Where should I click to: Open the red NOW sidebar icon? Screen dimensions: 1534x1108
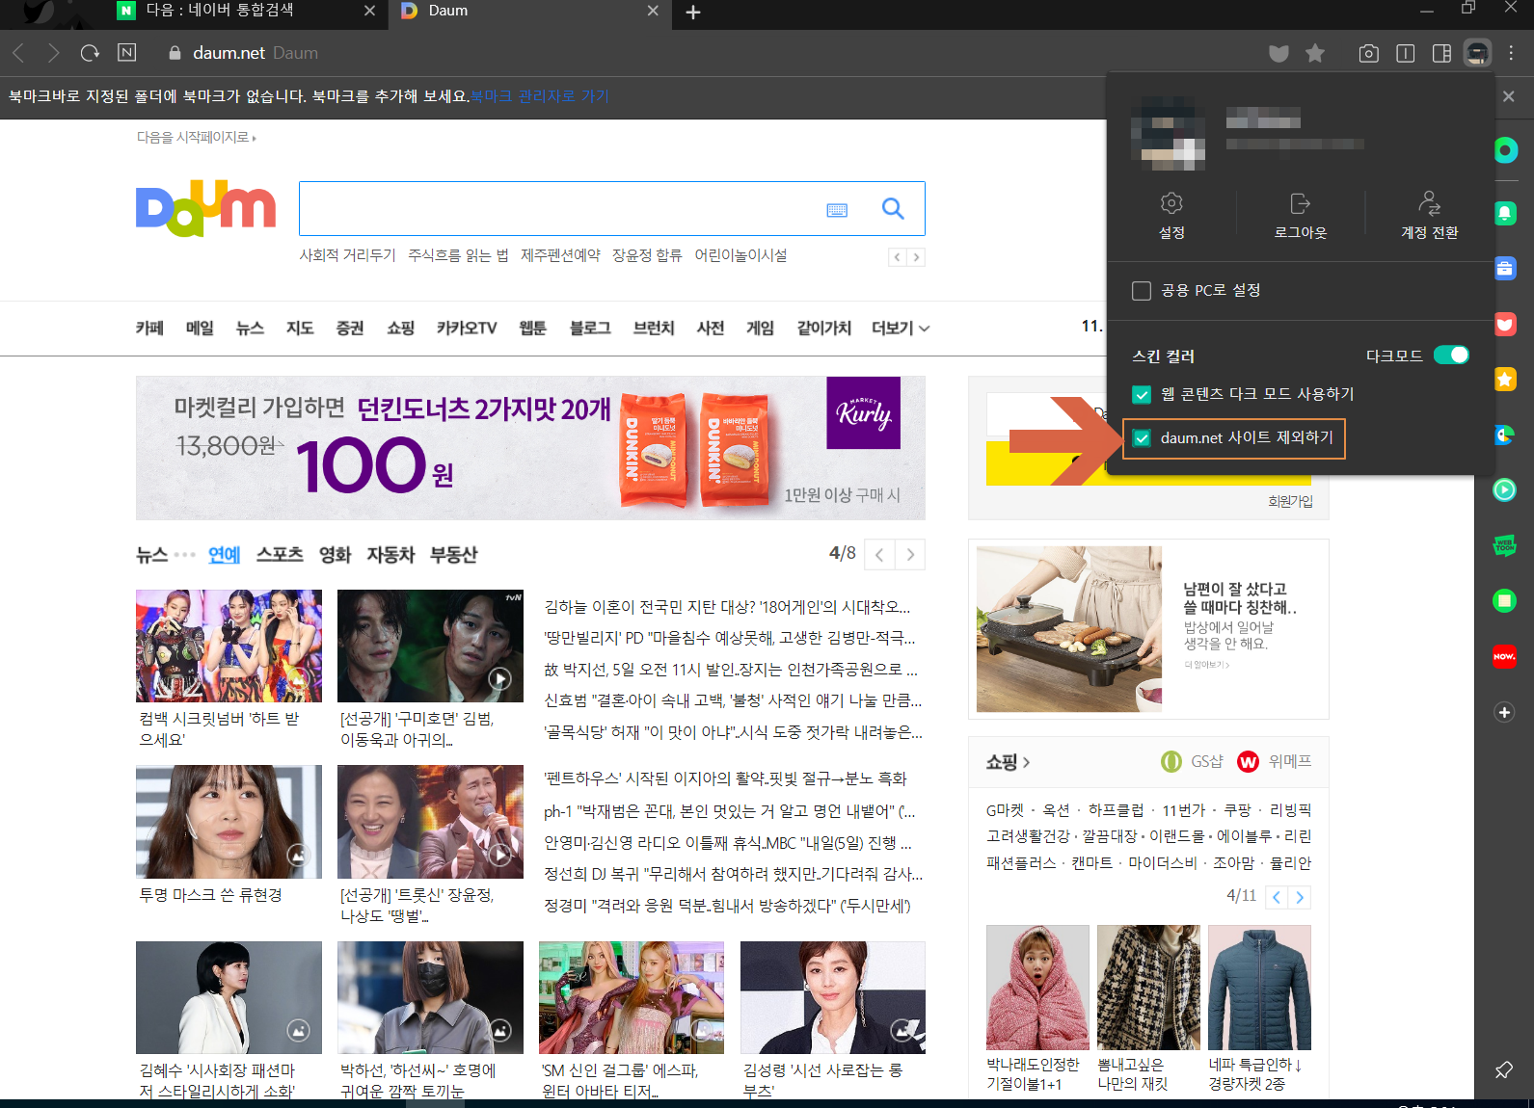[x=1504, y=657]
